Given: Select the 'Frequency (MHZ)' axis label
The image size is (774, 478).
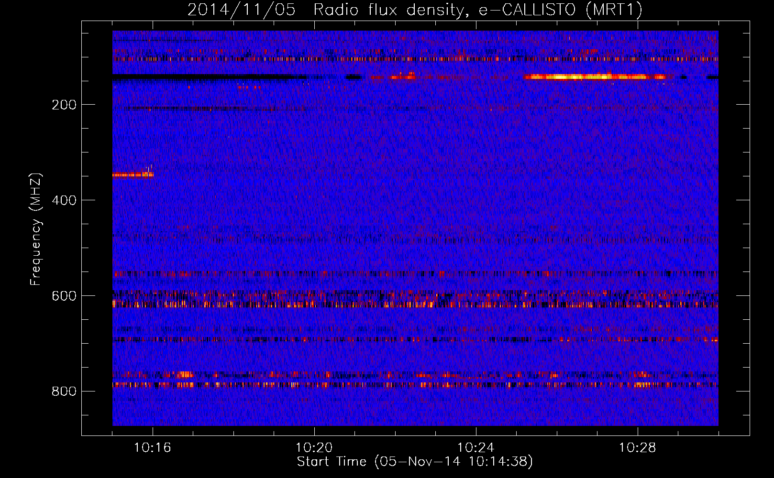Looking at the screenshot, I should 36,229.
